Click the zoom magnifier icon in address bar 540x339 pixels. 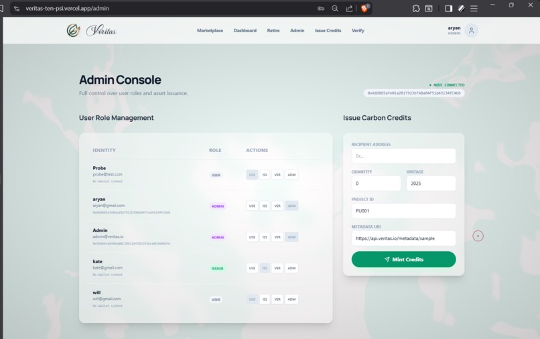click(335, 9)
